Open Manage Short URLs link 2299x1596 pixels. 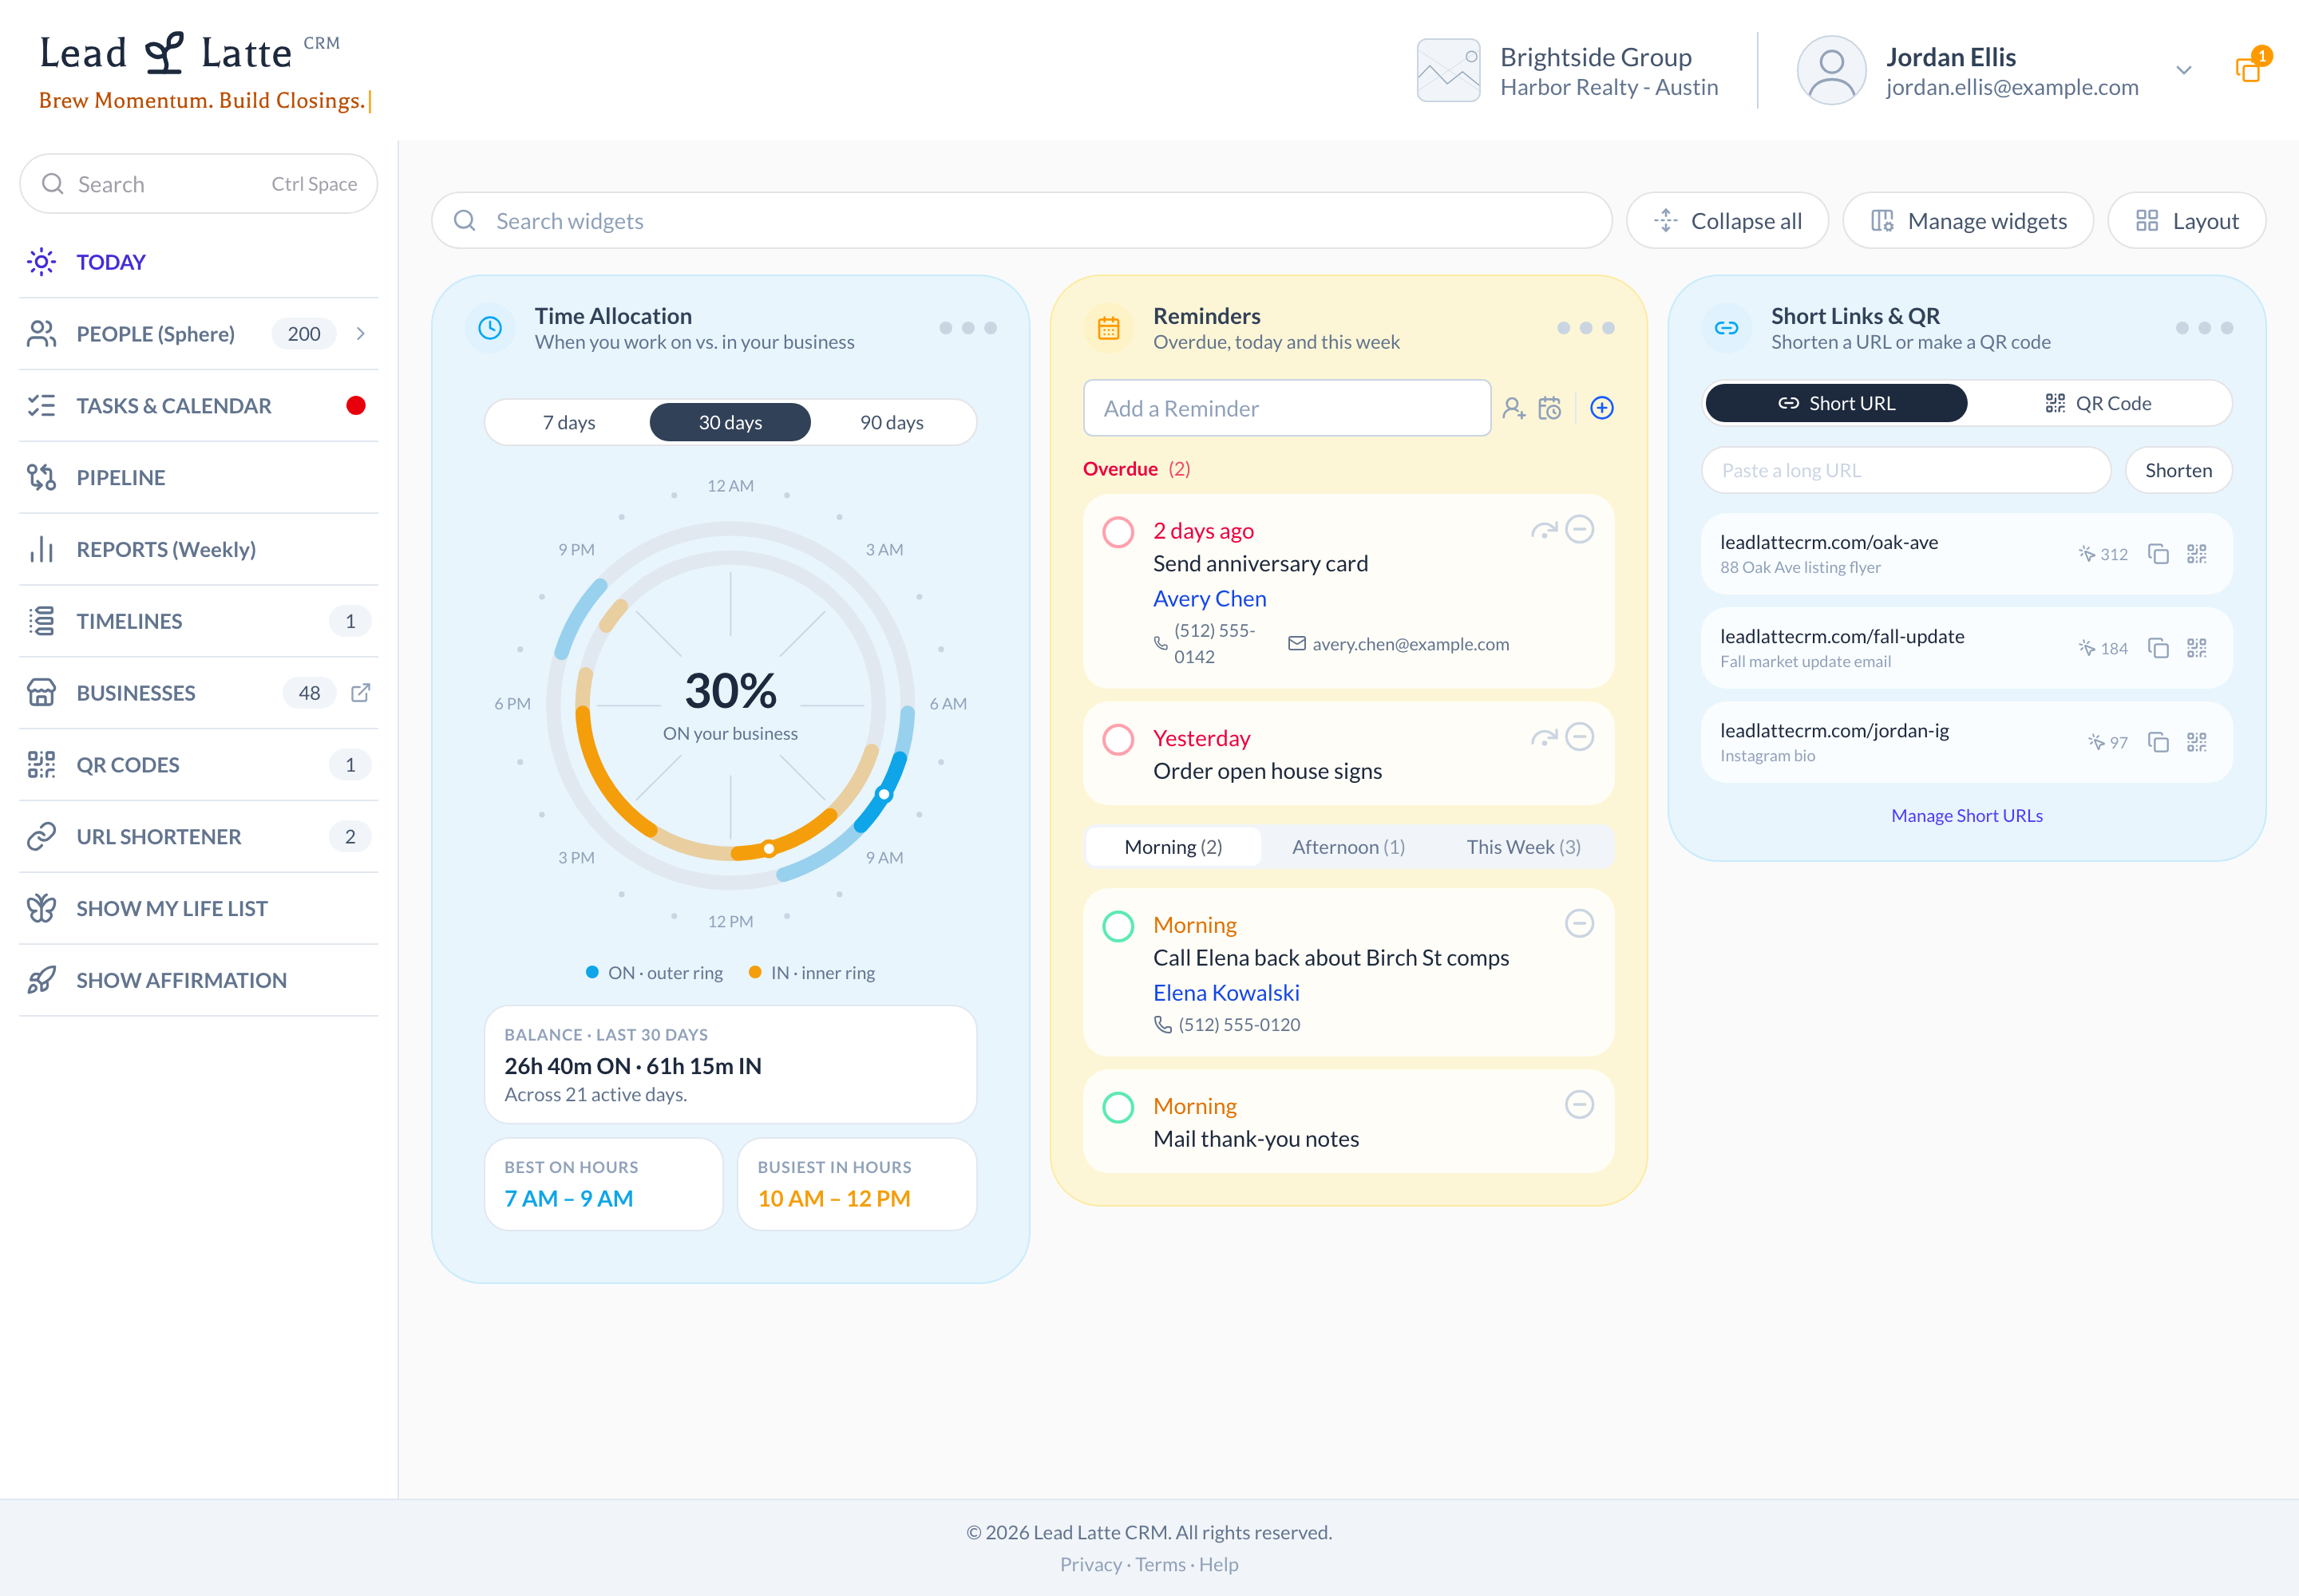(1966, 816)
